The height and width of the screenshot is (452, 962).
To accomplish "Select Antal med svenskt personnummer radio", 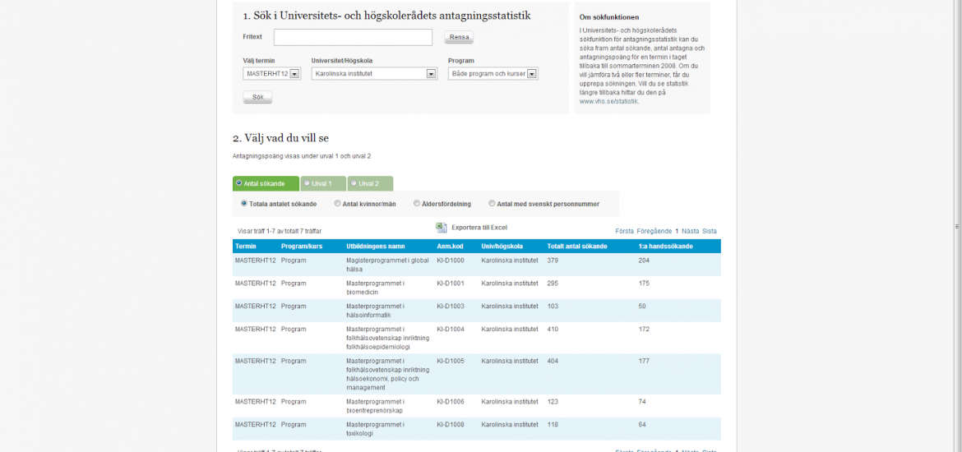I will click(x=492, y=204).
